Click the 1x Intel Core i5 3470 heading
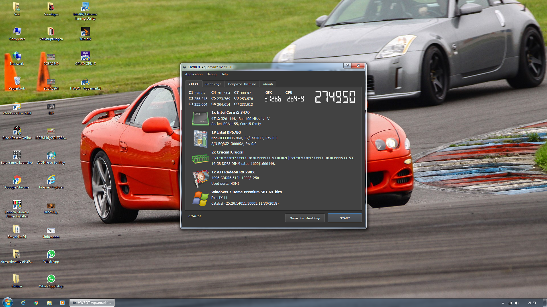The image size is (547, 307). click(x=230, y=112)
